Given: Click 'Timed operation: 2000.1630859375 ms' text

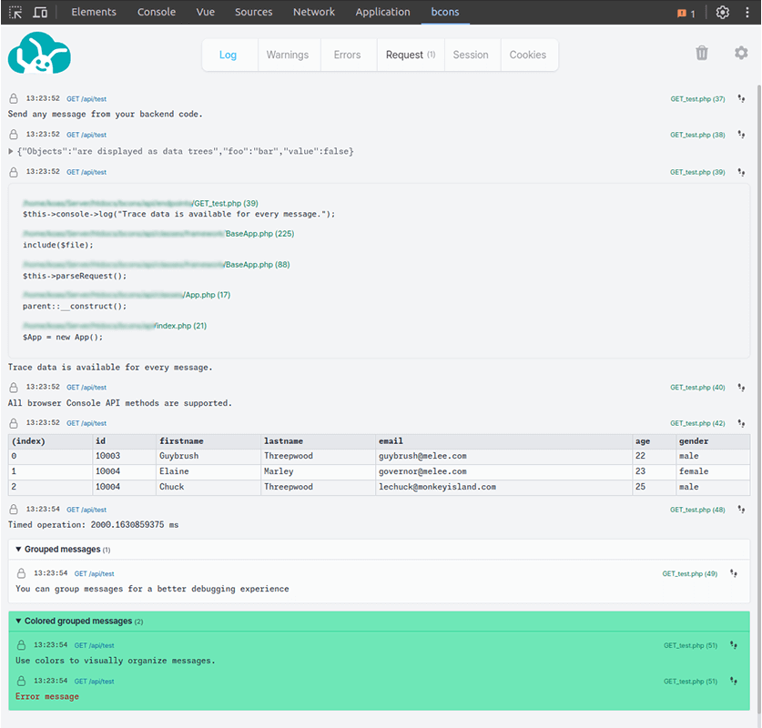Looking at the screenshot, I should pyautogui.click(x=93, y=525).
